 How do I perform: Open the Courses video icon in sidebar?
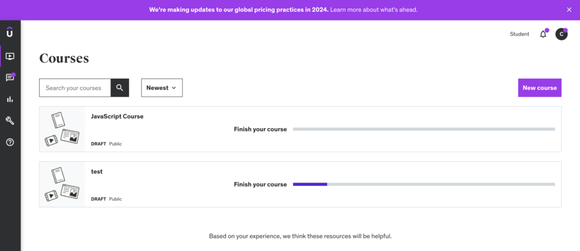[10, 57]
